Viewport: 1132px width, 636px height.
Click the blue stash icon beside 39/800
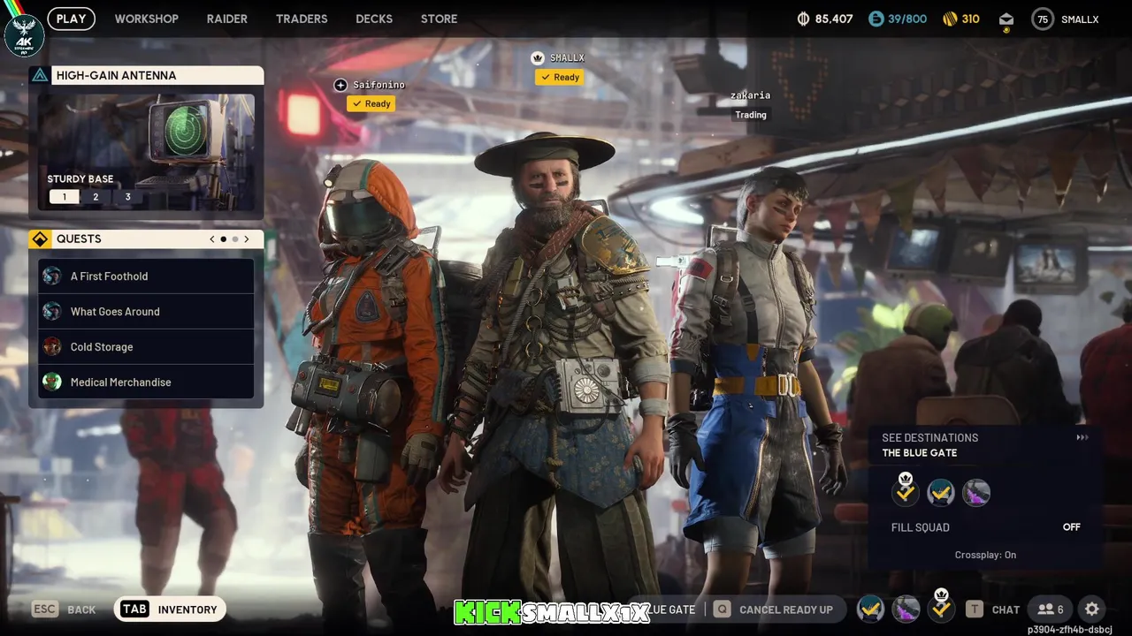(x=876, y=19)
